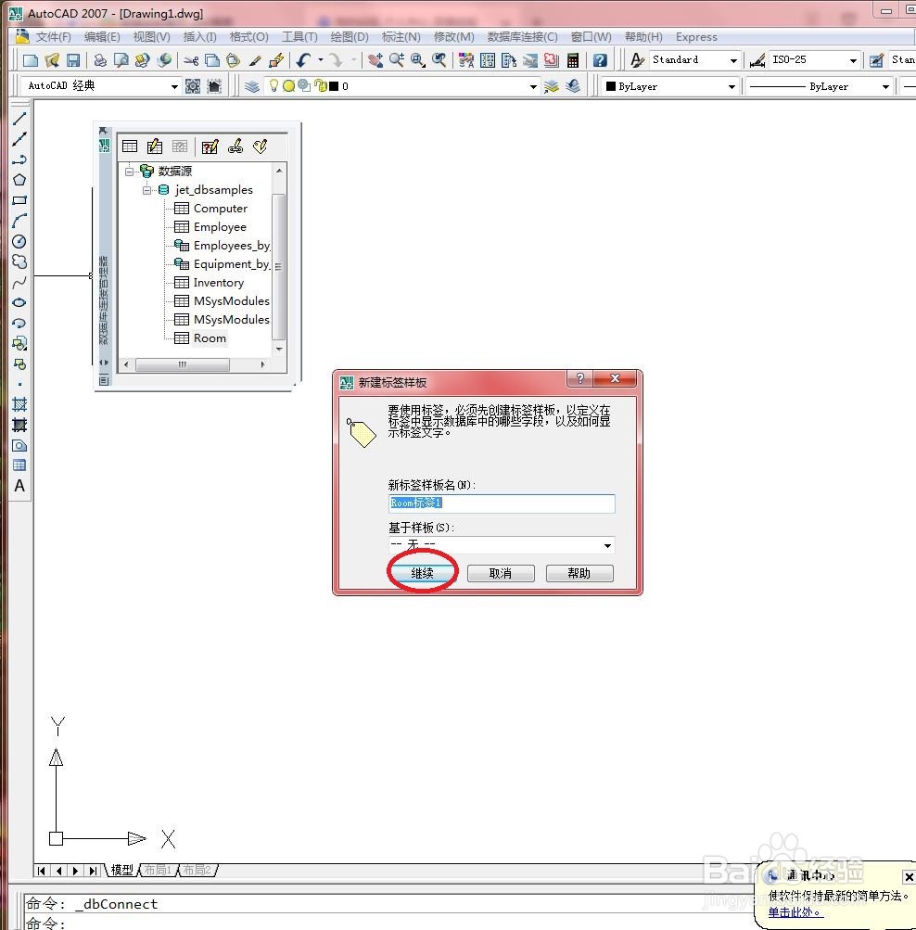Viewport: 916px width, 930px height.
Task: Select the Multiline Text A tool
Action: (x=19, y=486)
